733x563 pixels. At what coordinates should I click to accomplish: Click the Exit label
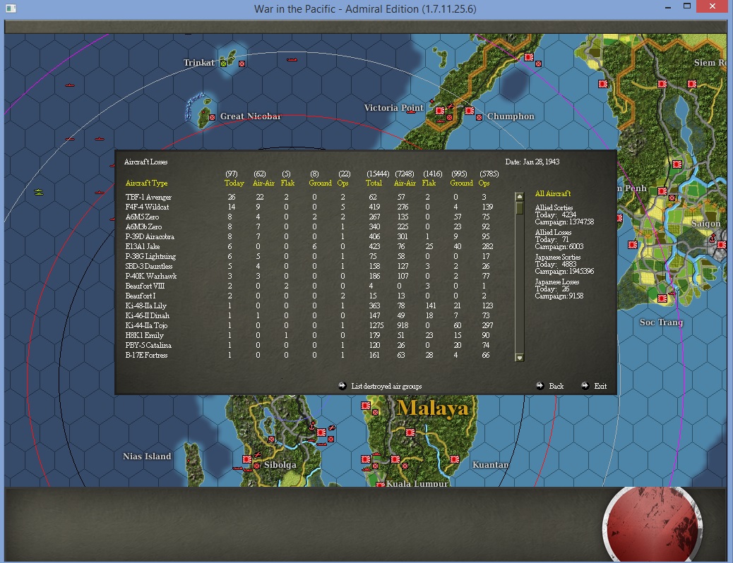click(x=600, y=386)
